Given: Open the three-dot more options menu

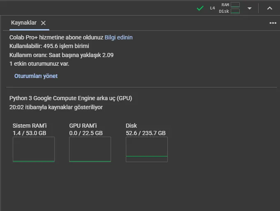Looking at the screenshot, I should pyautogui.click(x=273, y=23).
